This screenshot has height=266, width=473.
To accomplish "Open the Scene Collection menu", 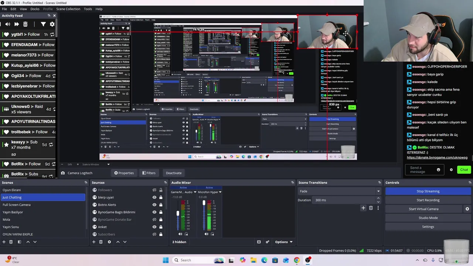I will pos(68,9).
